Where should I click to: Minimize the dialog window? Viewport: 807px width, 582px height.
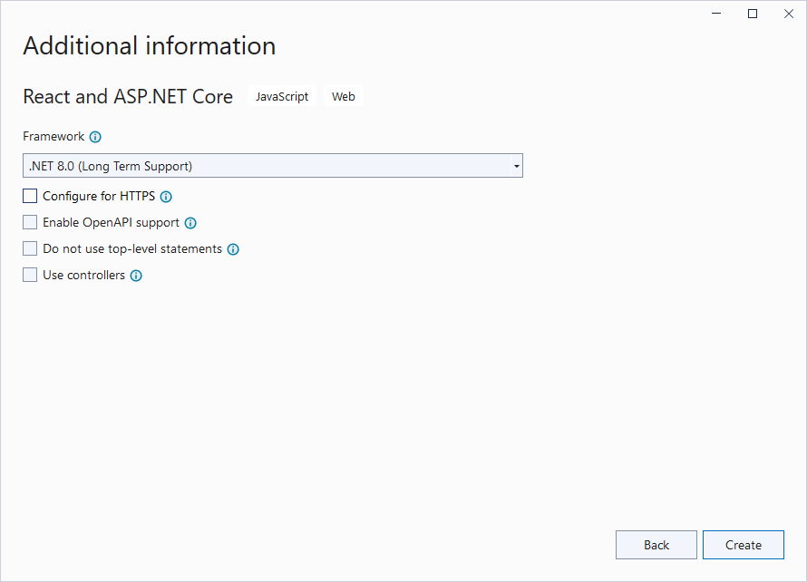coord(716,14)
